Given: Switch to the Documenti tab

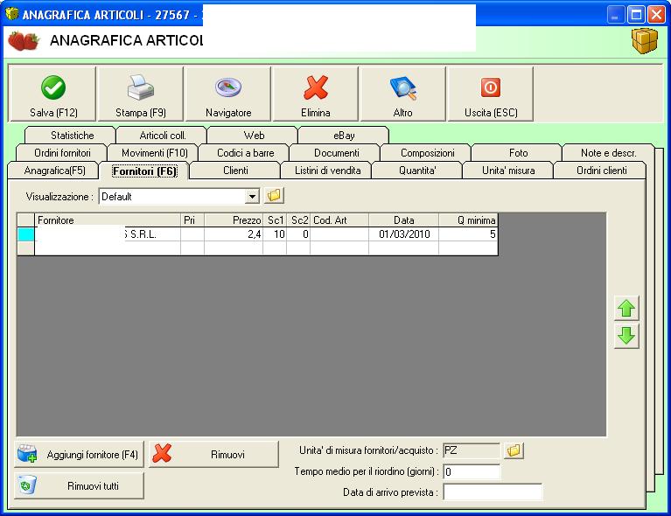Looking at the screenshot, I should point(336,153).
